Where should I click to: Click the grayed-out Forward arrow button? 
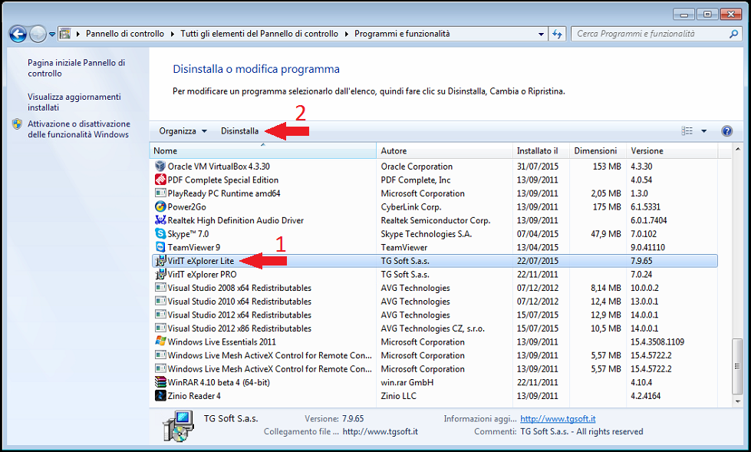[x=38, y=34]
